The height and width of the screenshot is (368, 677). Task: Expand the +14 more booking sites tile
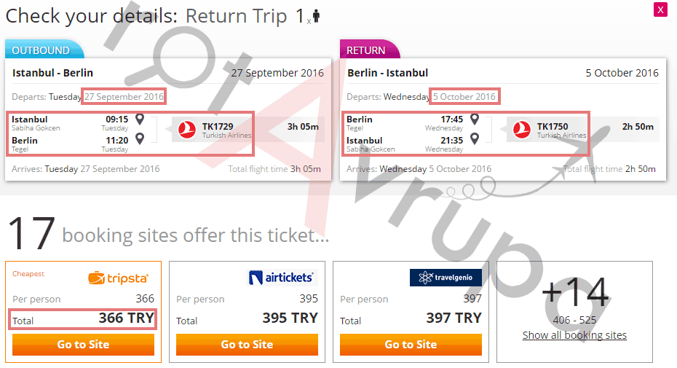pyautogui.click(x=574, y=293)
